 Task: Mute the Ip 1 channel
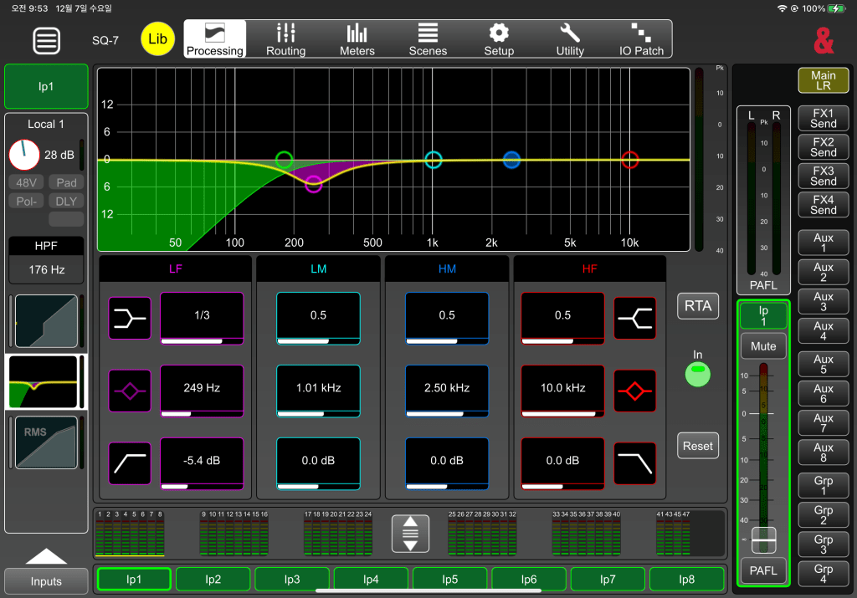(x=762, y=346)
